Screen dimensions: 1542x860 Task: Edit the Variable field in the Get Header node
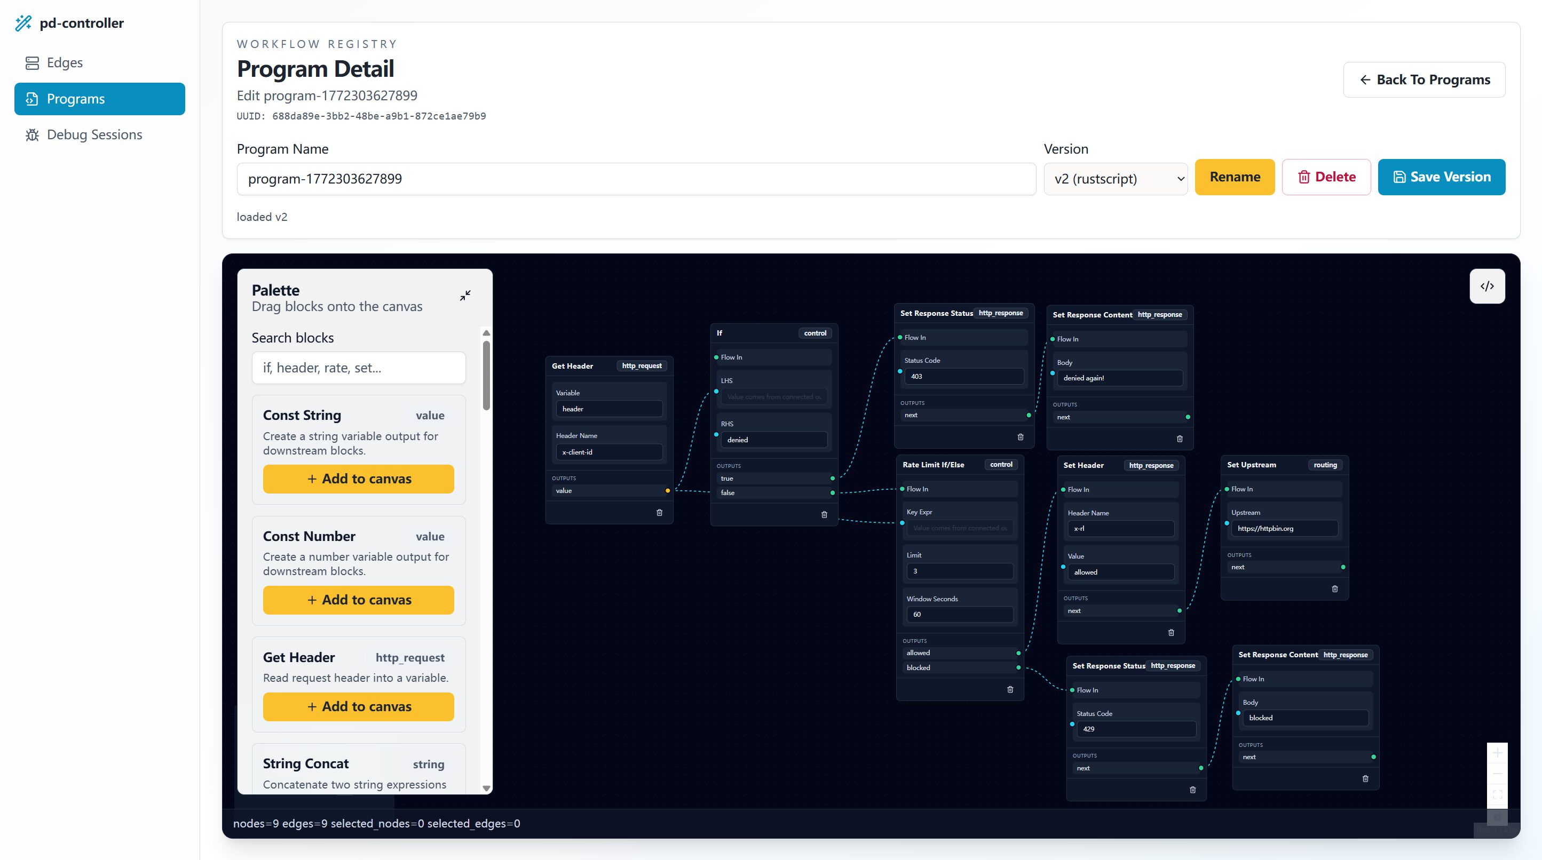(x=610, y=409)
